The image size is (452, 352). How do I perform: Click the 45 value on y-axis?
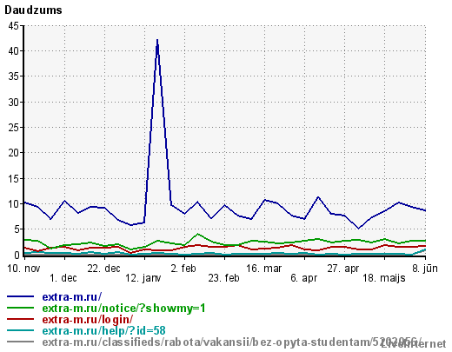click(13, 26)
